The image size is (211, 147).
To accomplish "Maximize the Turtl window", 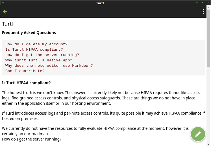I will click(202, 3).
